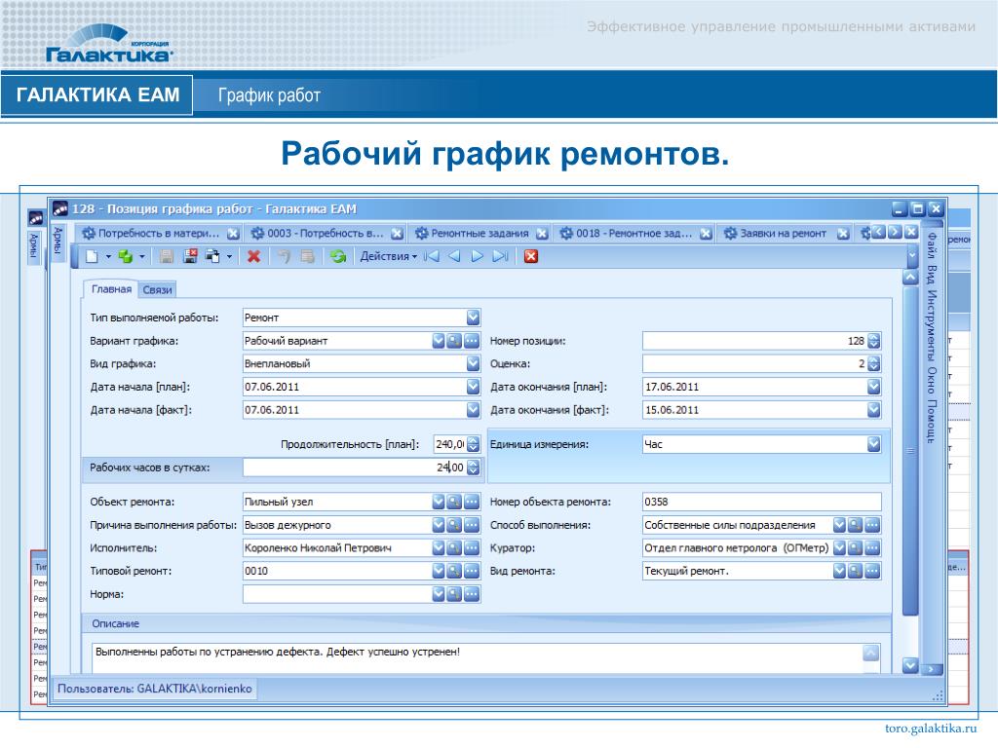Open the Окно vertical menu
This screenshot has width=998, height=748.
click(933, 381)
